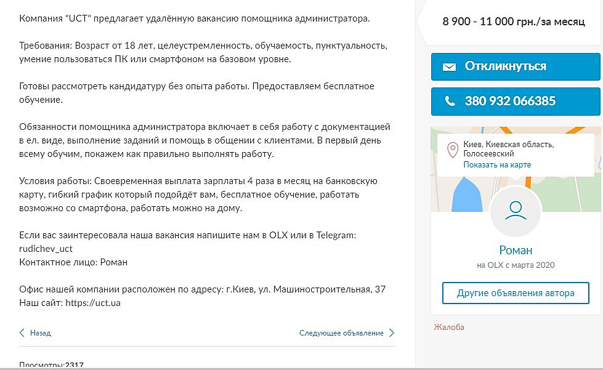This screenshot has height=370, width=603.
Task: Click right chevron beside Следующее объявление
Action: [x=391, y=333]
